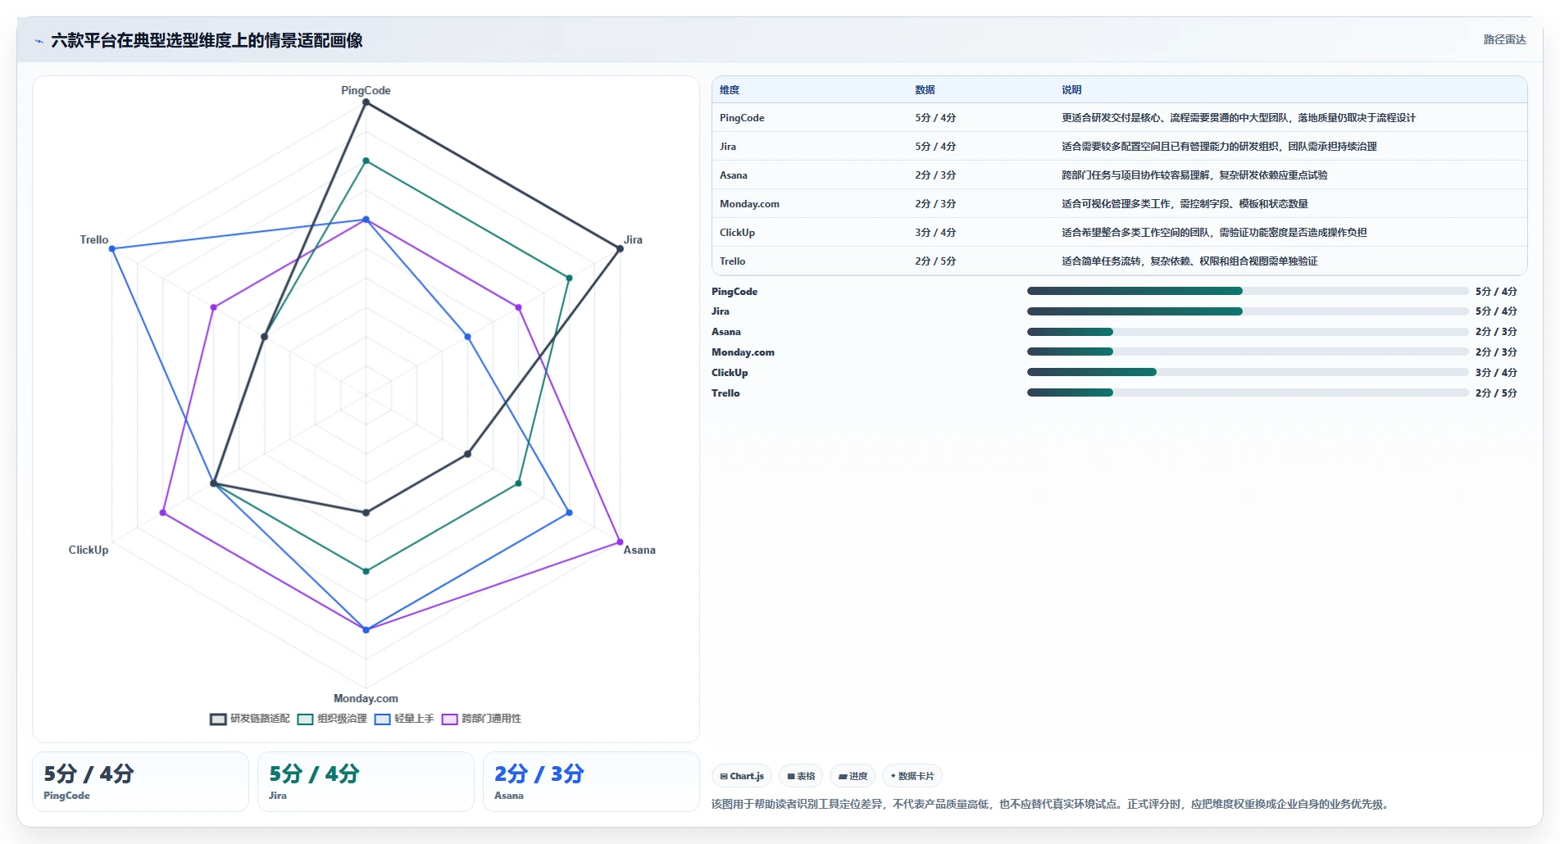The height and width of the screenshot is (844, 1560).
Task: Select the Jira name cell in the table
Action: click(x=728, y=147)
